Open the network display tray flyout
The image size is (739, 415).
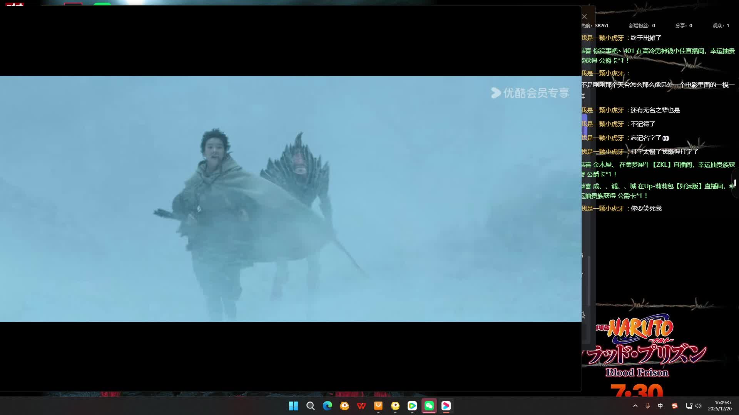pos(689,406)
